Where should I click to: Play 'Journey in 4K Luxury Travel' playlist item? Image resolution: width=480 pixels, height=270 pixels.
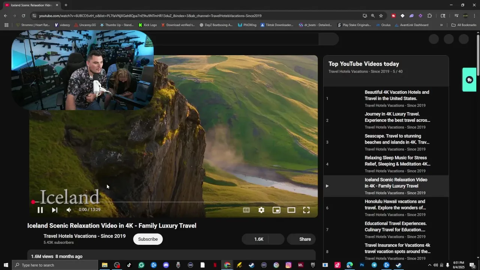pyautogui.click(x=386, y=120)
